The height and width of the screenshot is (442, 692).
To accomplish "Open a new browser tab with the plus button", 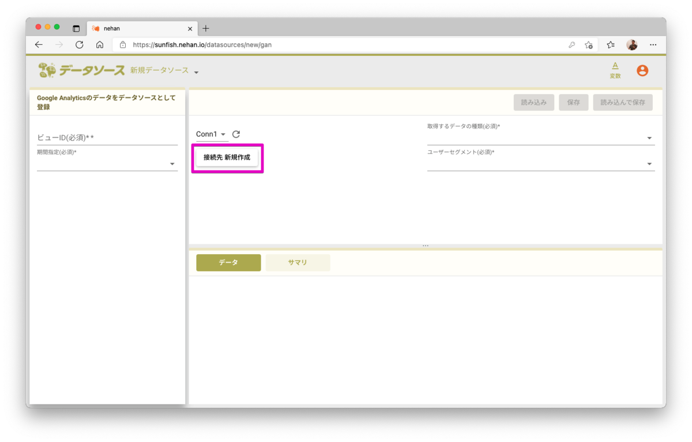I will 205,28.
